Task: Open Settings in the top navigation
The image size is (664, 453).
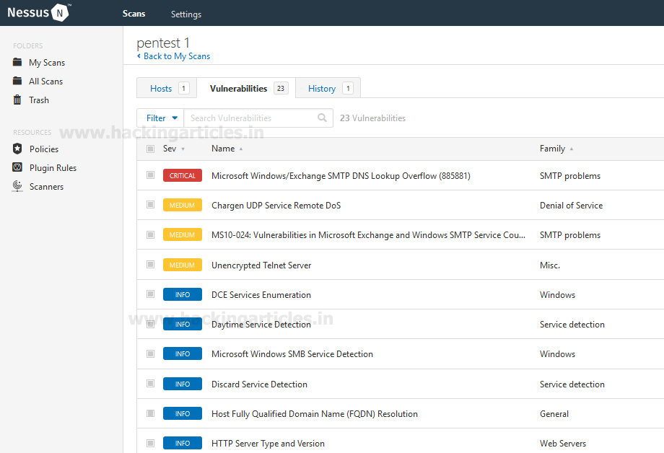Action: coord(186,14)
